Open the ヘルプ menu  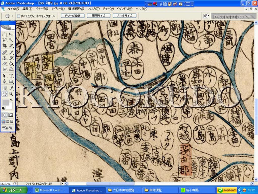click(141, 9)
